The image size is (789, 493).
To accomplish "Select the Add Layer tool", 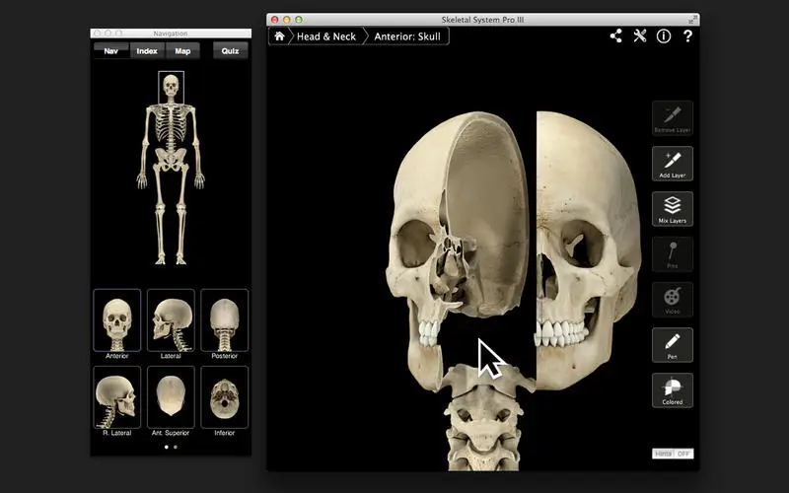I will coord(673,164).
